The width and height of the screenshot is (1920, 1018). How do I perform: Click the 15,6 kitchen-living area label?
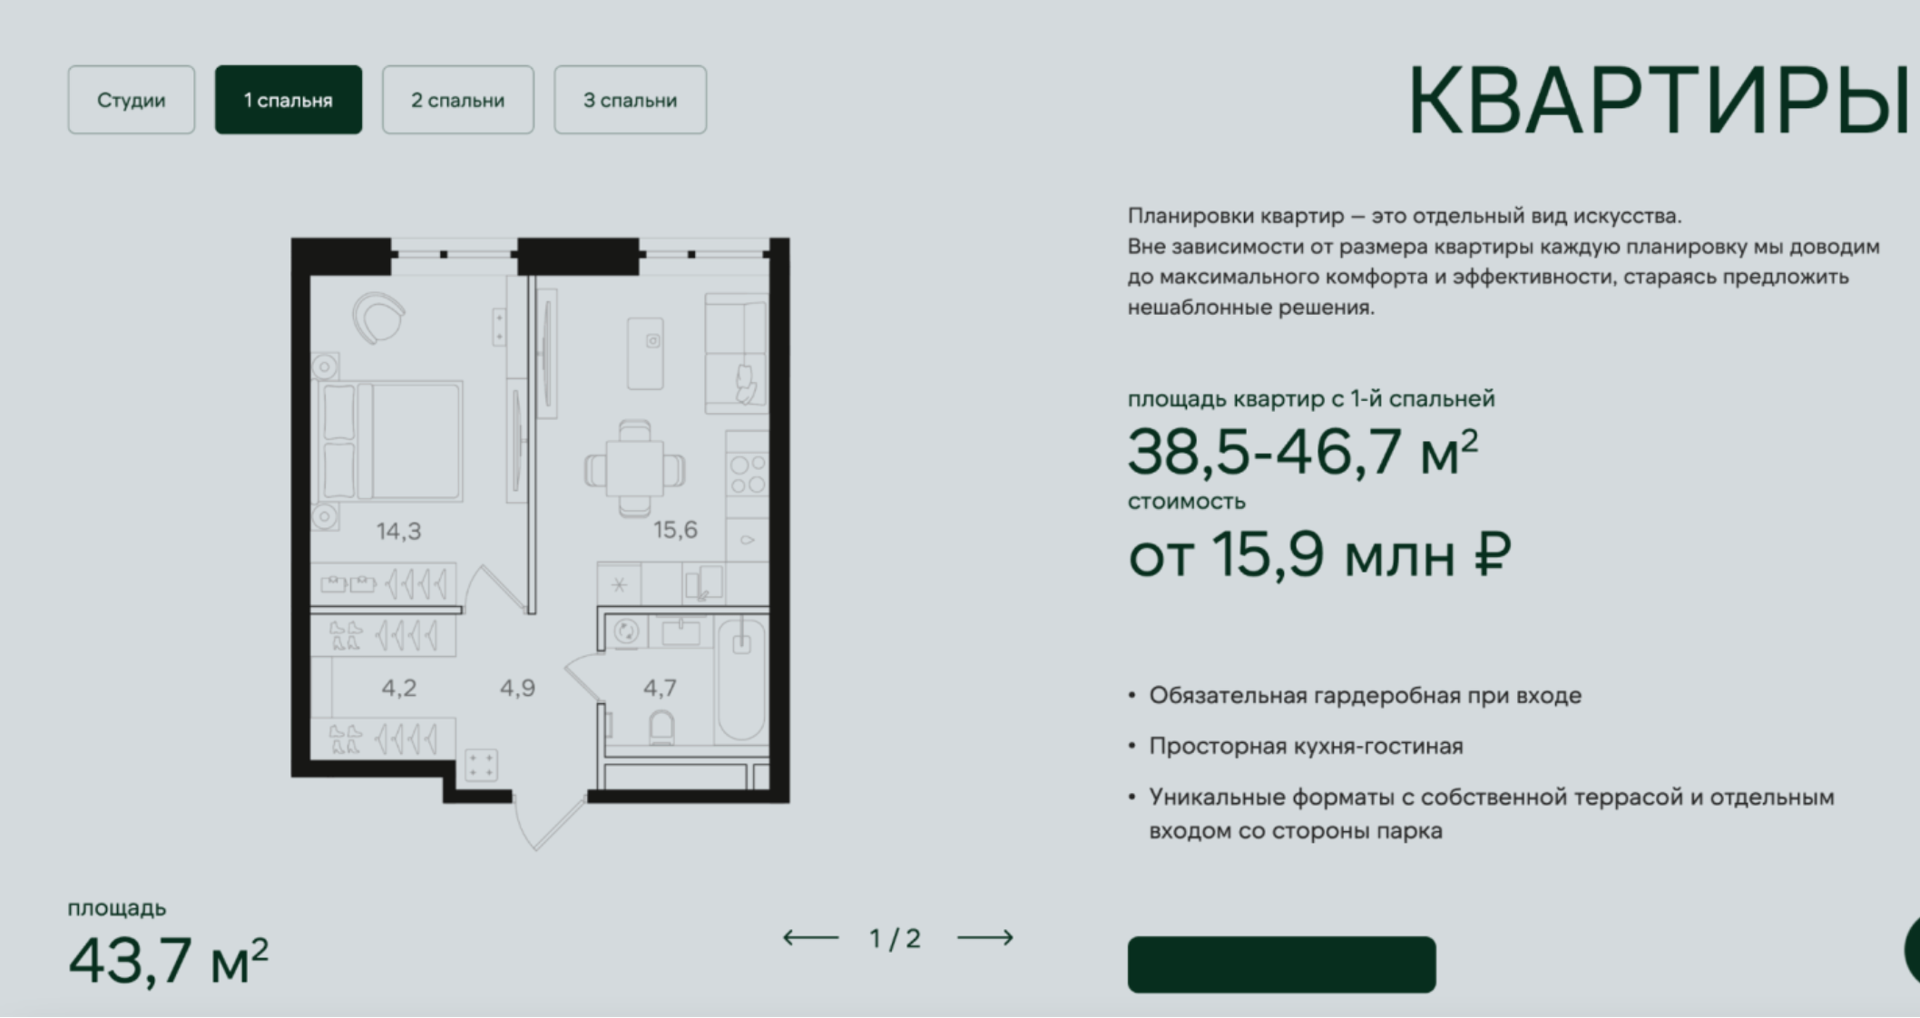(676, 530)
